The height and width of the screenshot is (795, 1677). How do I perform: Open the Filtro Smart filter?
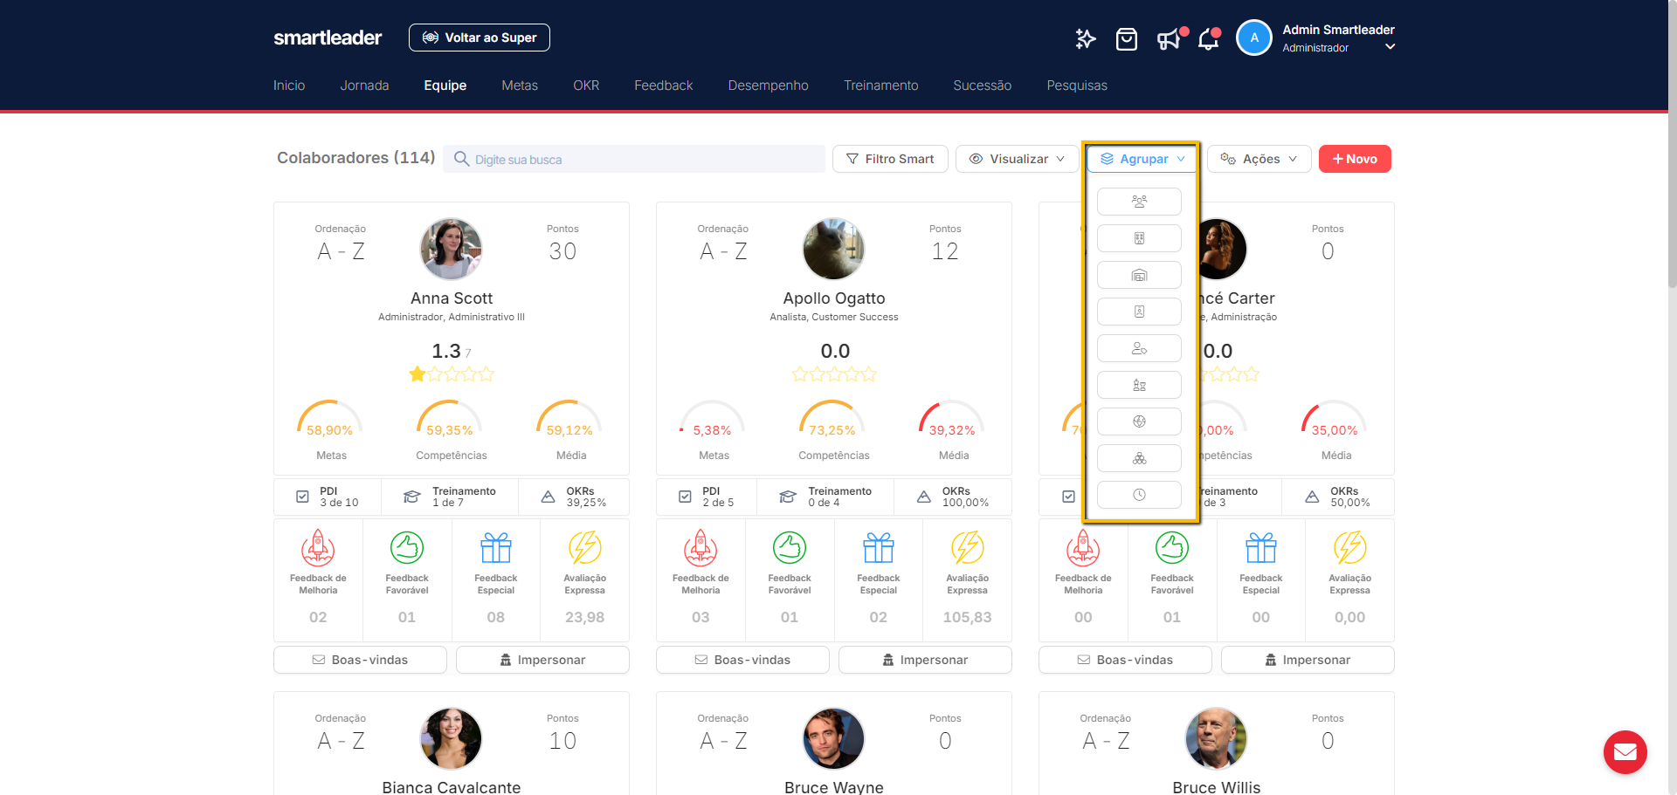pos(890,159)
